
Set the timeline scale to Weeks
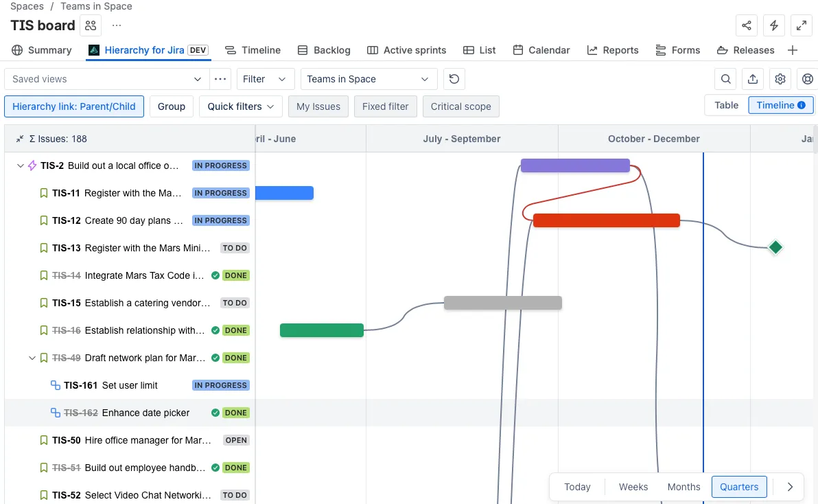click(633, 487)
